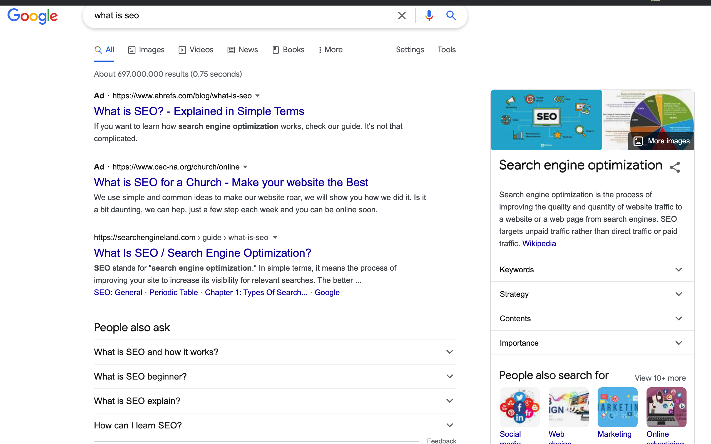The image size is (711, 444).
Task: Clear the search box with X icon
Action: 401,16
